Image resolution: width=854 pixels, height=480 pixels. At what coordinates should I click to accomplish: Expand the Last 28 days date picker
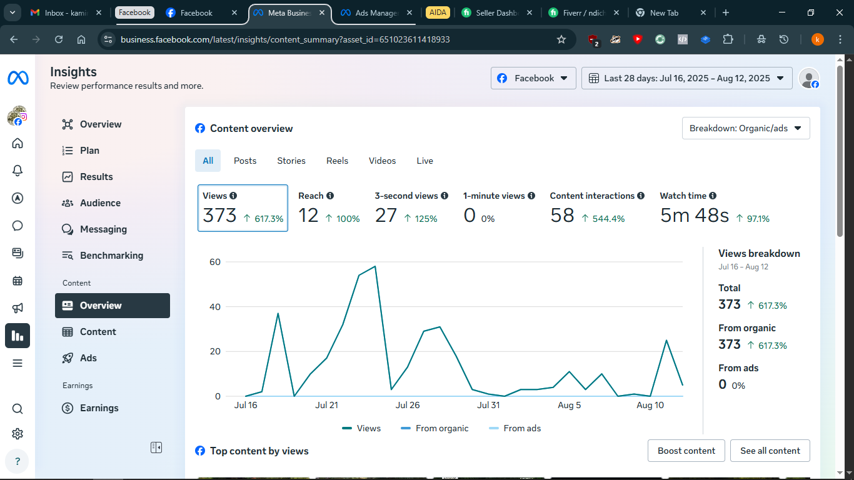686,78
